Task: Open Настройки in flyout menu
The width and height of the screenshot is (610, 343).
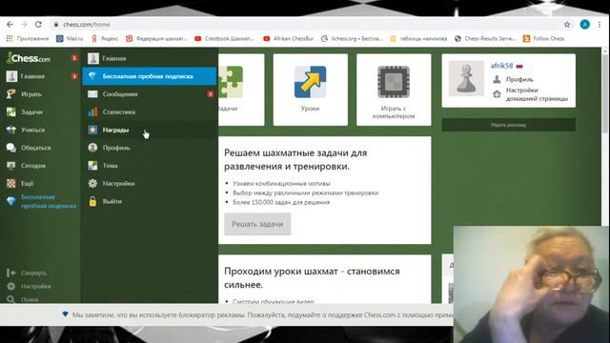Action: click(x=150, y=184)
